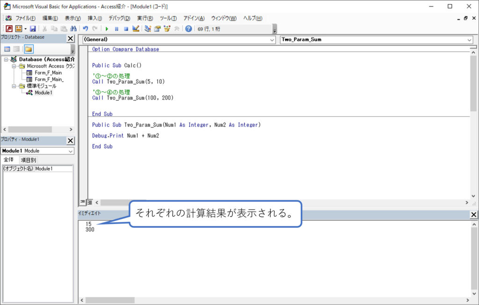
Task: Close the Project - Database pane
Action: click(70, 38)
